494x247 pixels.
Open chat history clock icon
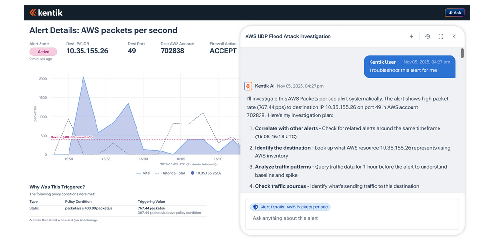[x=427, y=36]
